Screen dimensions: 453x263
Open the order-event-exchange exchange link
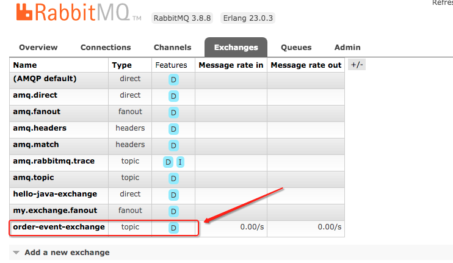pos(59,227)
